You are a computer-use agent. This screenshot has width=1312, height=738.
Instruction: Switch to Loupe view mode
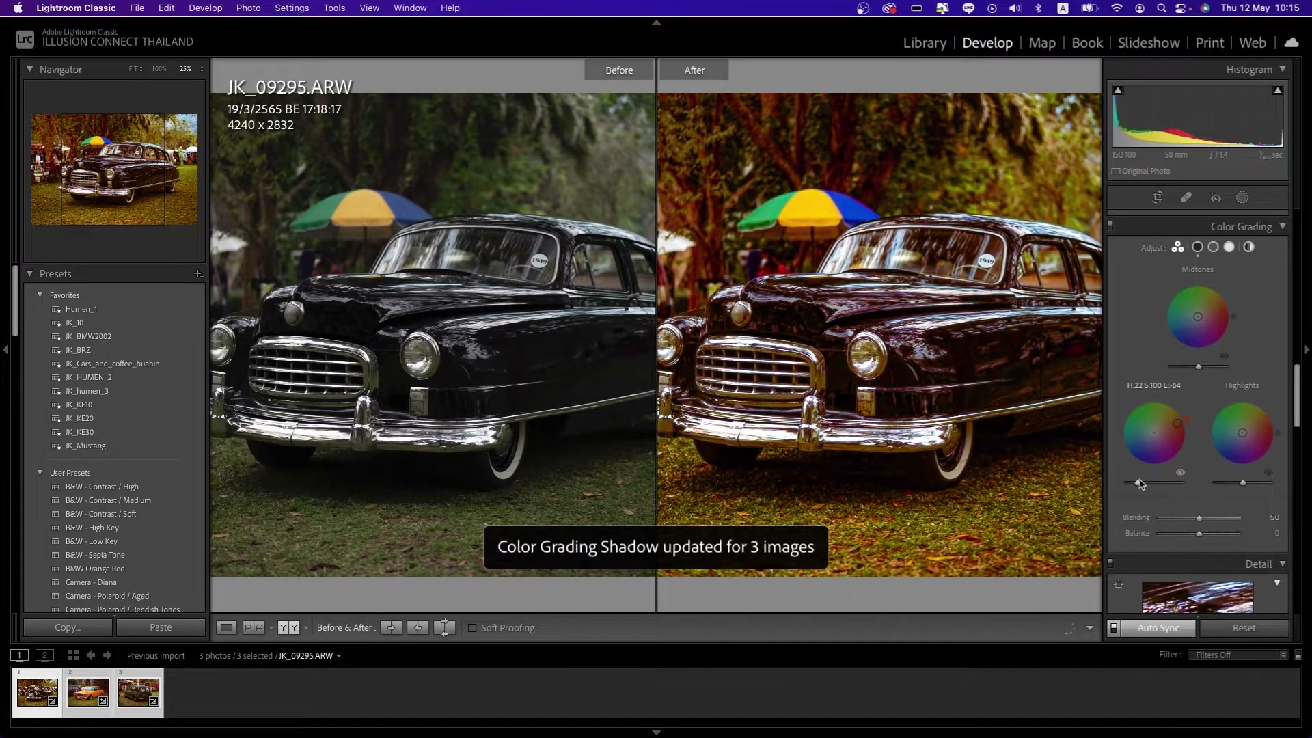pos(227,627)
